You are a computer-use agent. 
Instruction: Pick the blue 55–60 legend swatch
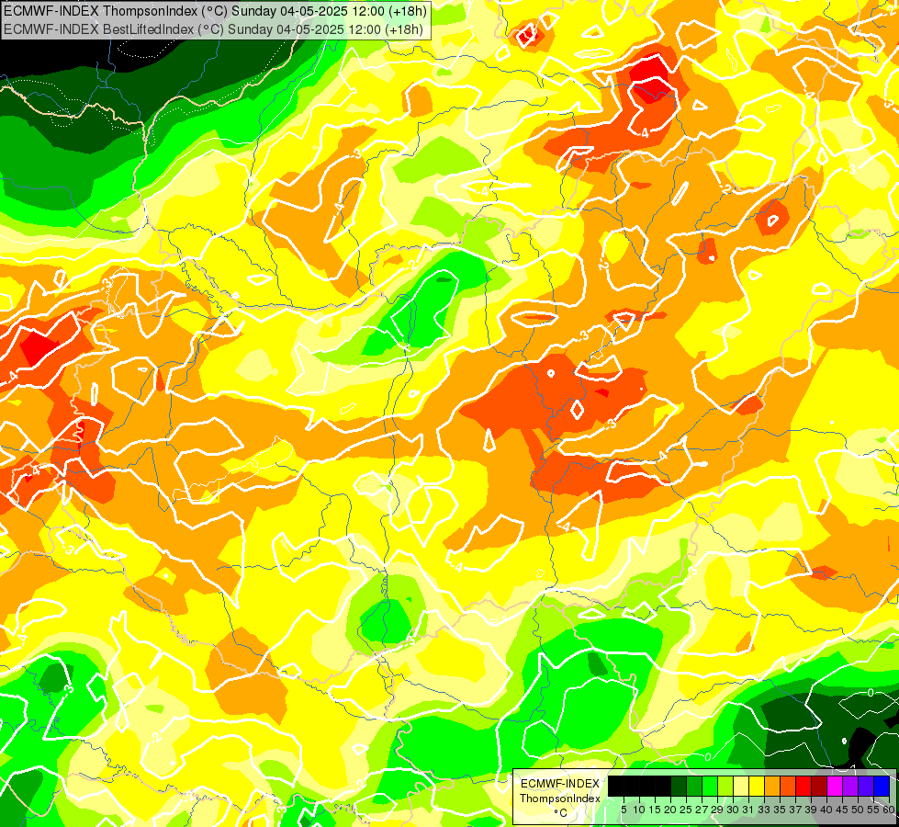pyautogui.click(x=882, y=787)
